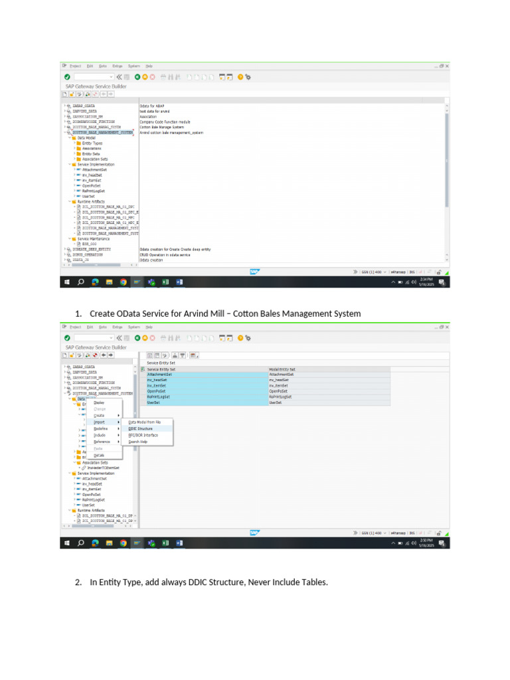Viewport: 510px width, 680px height.
Task: Click yellow Exit icon in upper SAP toolbar
Action: (x=145, y=77)
